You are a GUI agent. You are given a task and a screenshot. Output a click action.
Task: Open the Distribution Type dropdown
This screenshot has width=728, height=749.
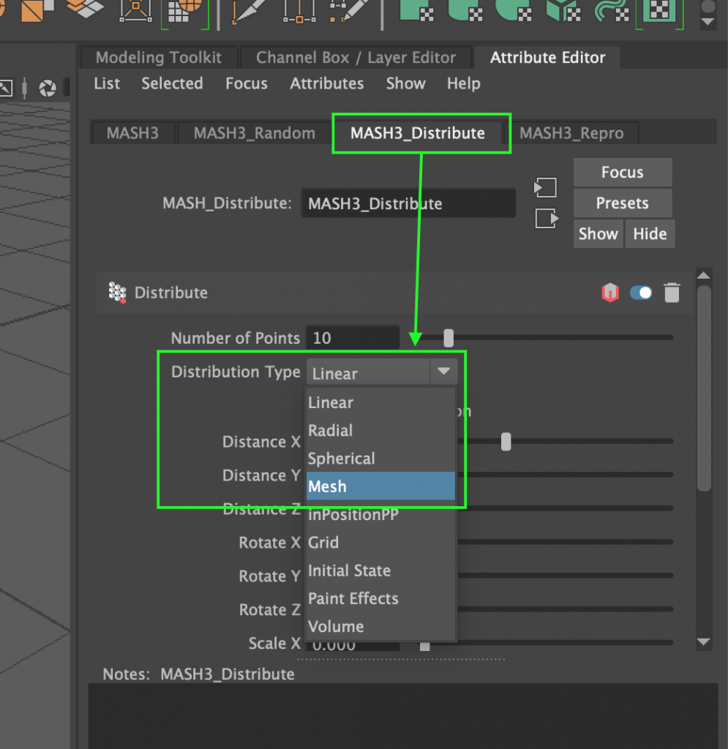pyautogui.click(x=443, y=372)
